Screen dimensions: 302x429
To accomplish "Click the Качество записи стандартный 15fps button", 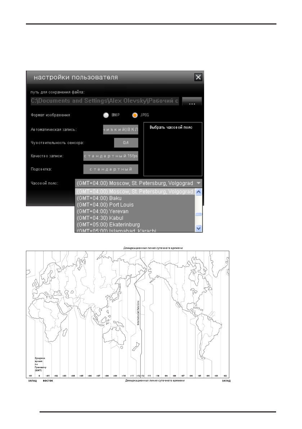I will pos(111,156).
